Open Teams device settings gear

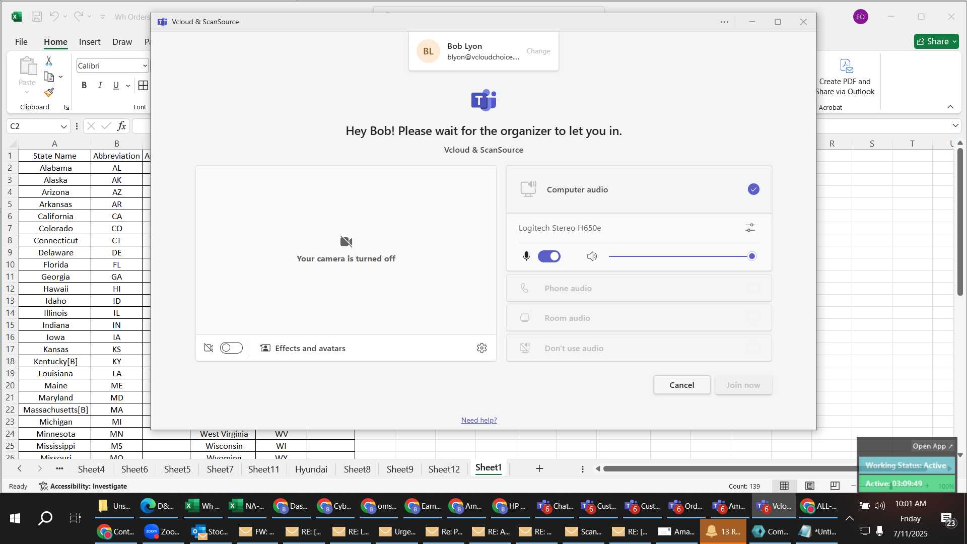point(481,348)
